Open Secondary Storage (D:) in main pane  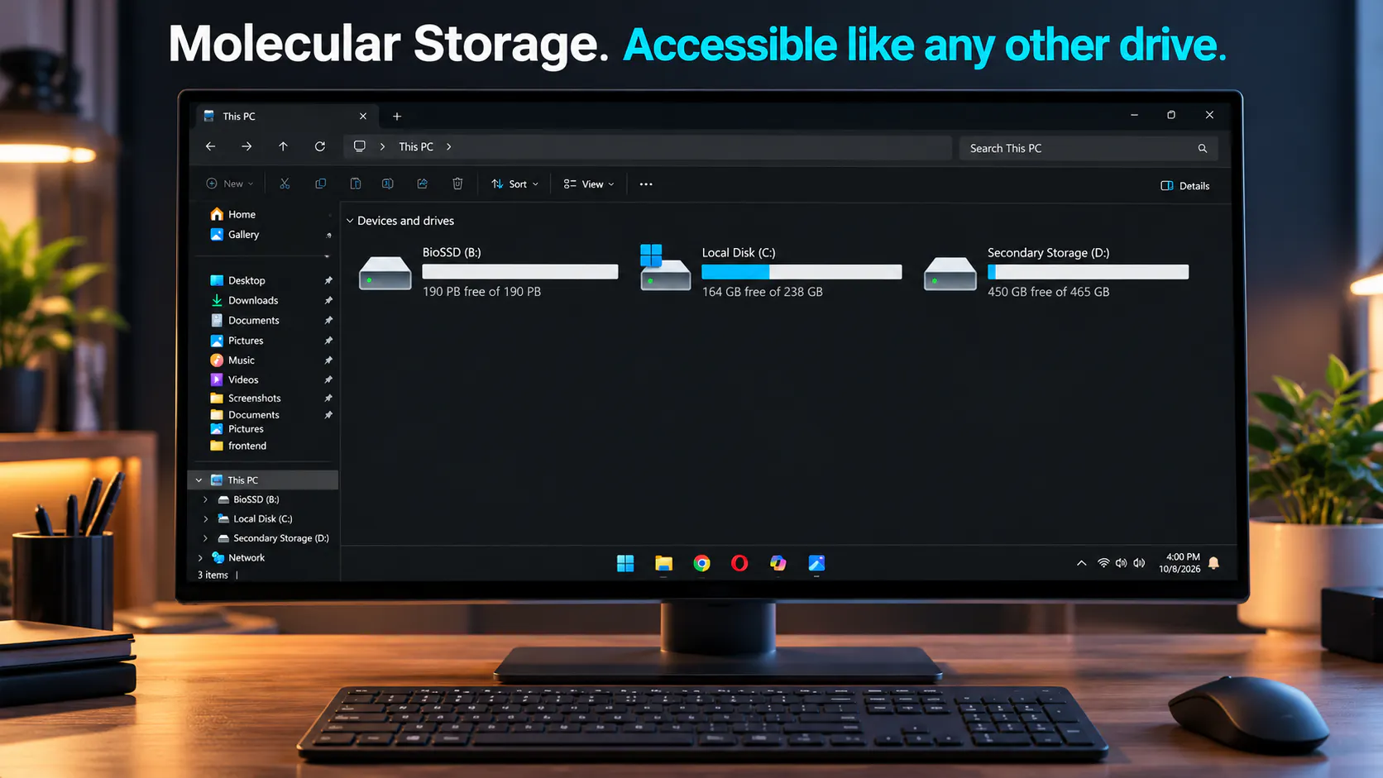point(1056,272)
